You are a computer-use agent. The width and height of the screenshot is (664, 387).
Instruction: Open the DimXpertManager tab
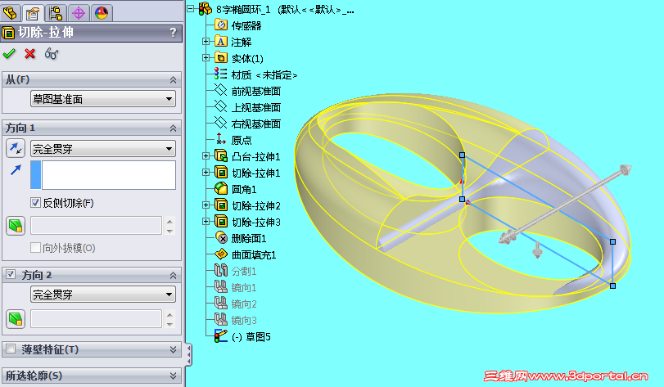tap(79, 13)
